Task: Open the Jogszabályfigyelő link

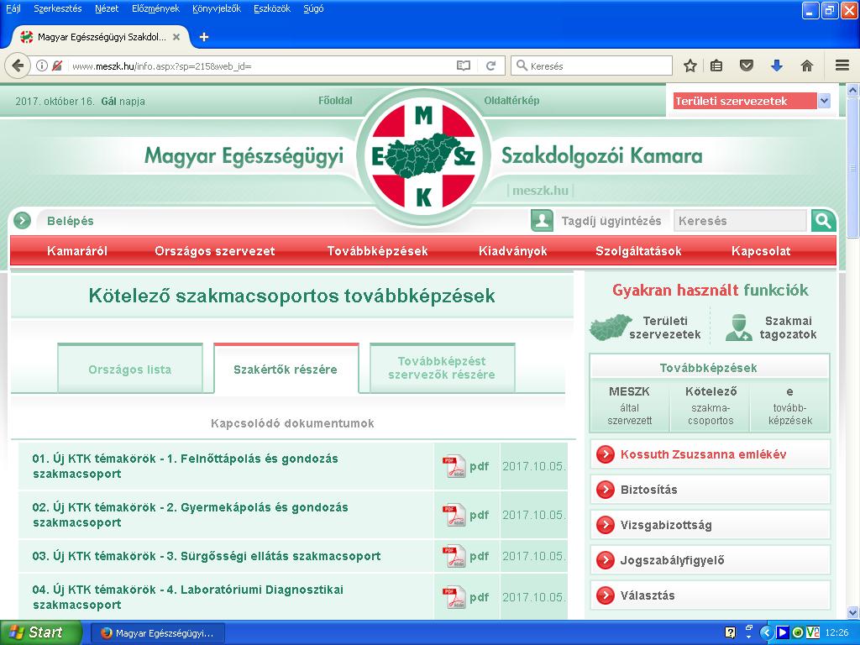Action: coord(672,560)
